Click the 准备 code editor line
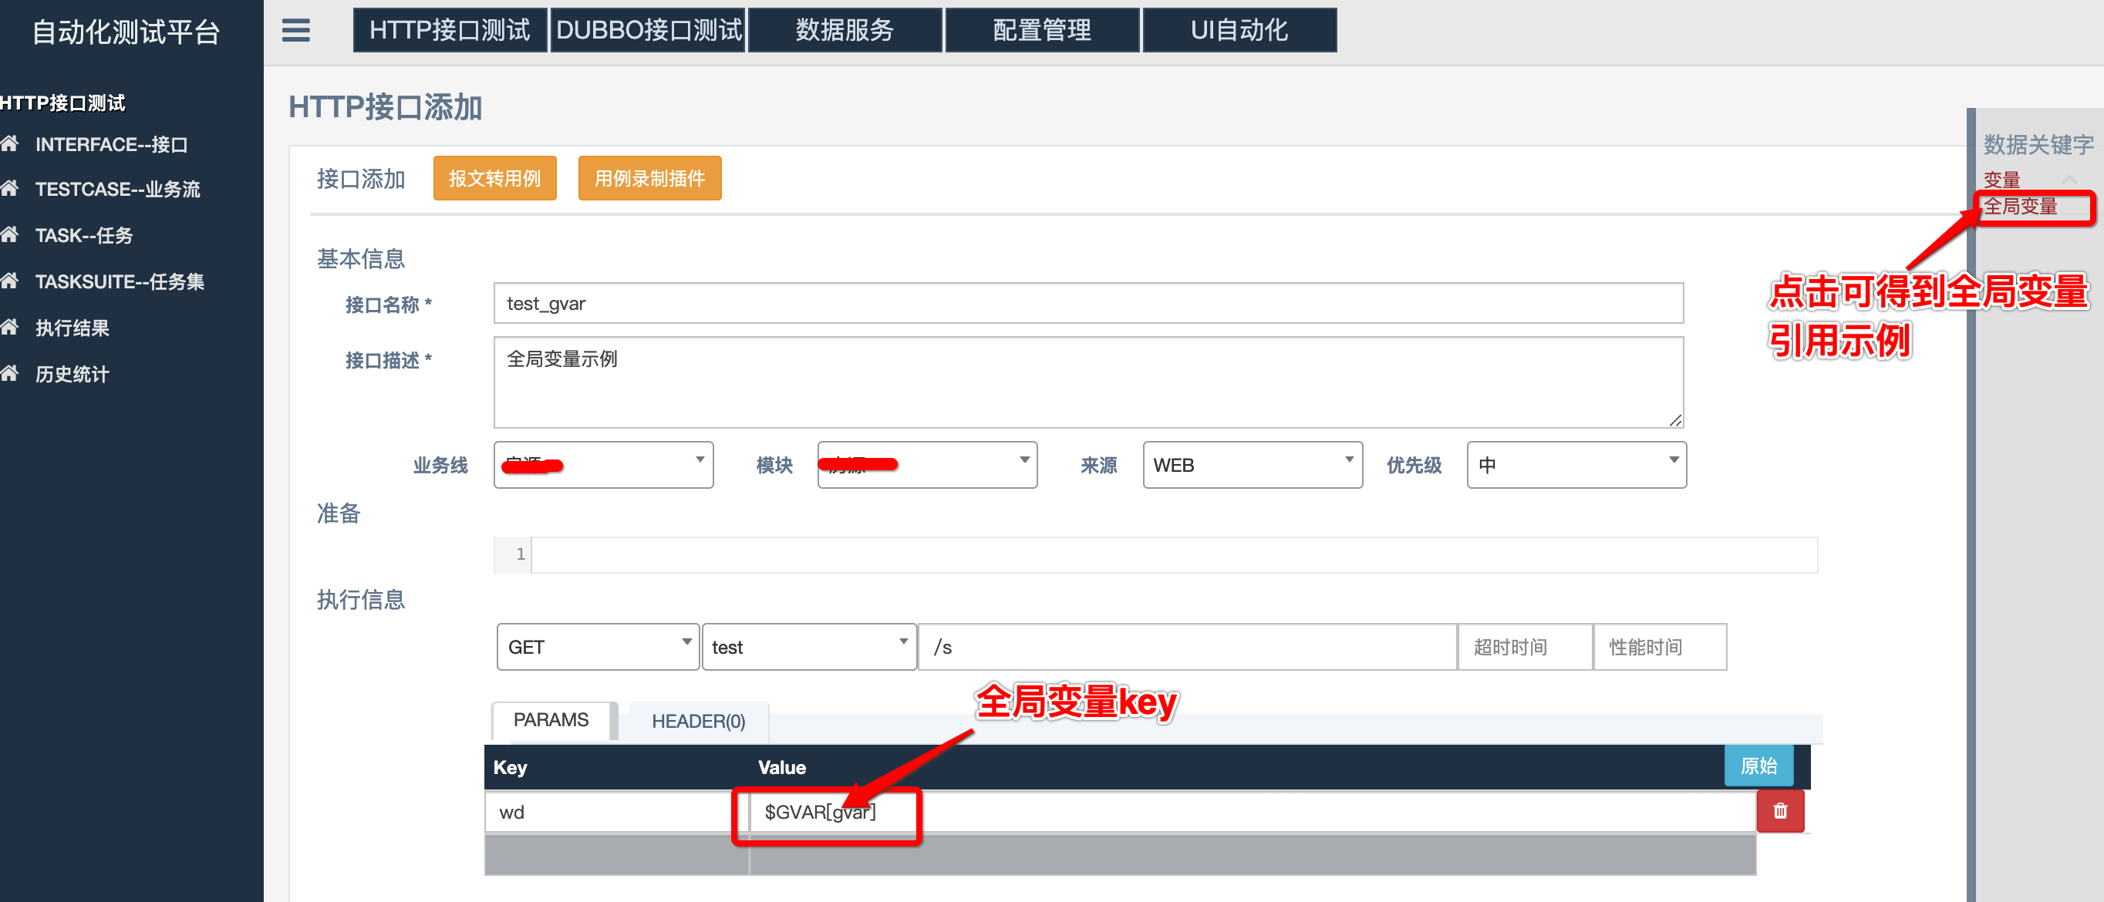The height and width of the screenshot is (902, 2104). point(1174,554)
